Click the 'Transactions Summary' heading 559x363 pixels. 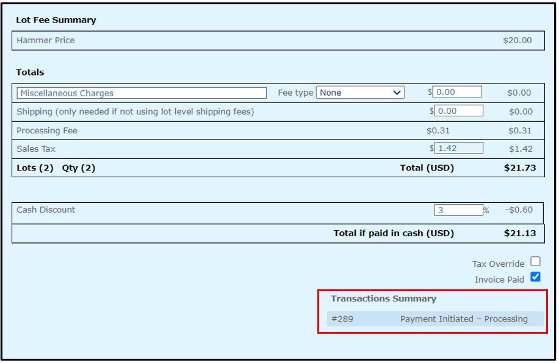384,298
